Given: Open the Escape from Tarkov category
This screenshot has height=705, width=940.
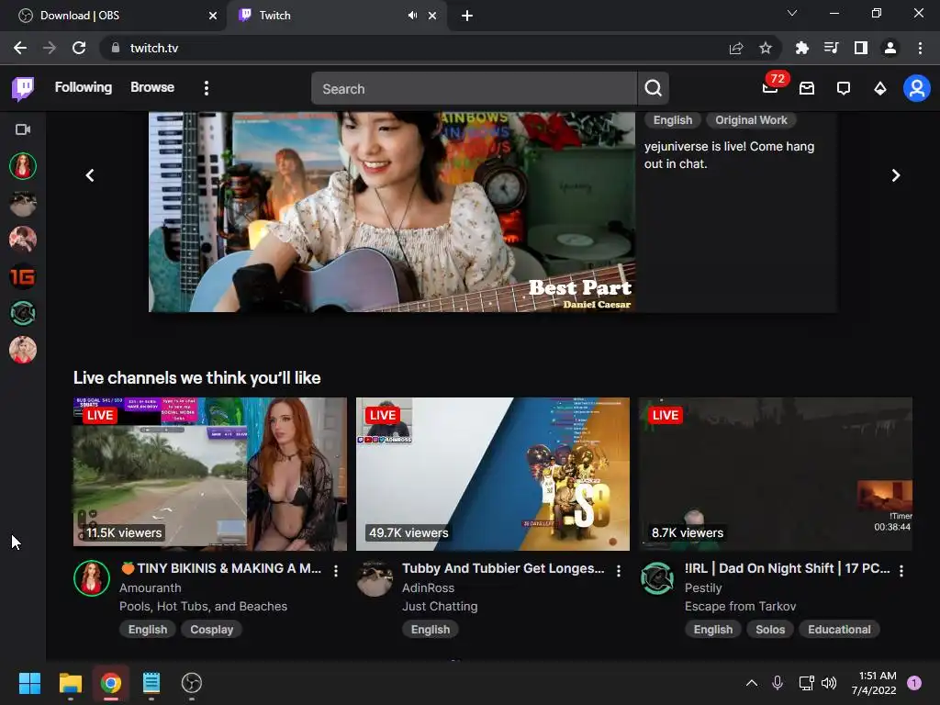Looking at the screenshot, I should (741, 607).
